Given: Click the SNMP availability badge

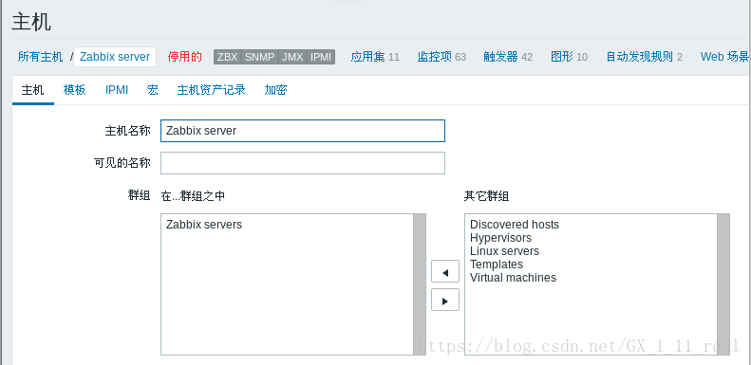Looking at the screenshot, I should pos(259,57).
